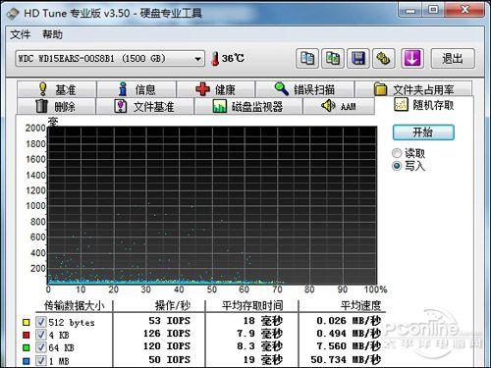Click the 120 IOPS value
The image size is (491, 368).
click(167, 346)
